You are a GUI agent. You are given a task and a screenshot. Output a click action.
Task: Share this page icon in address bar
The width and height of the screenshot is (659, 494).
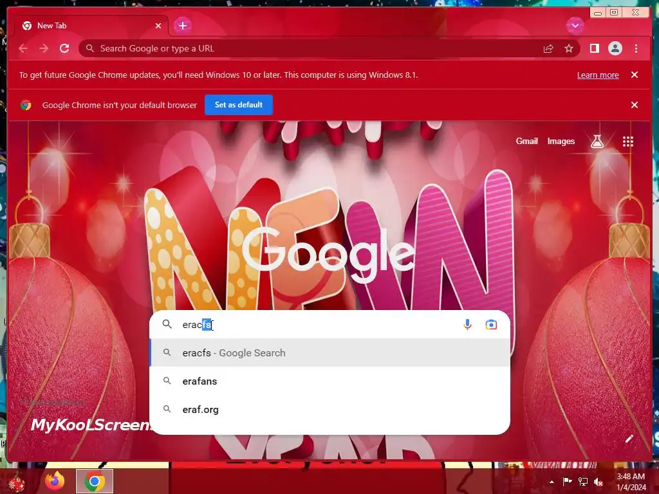(x=548, y=49)
